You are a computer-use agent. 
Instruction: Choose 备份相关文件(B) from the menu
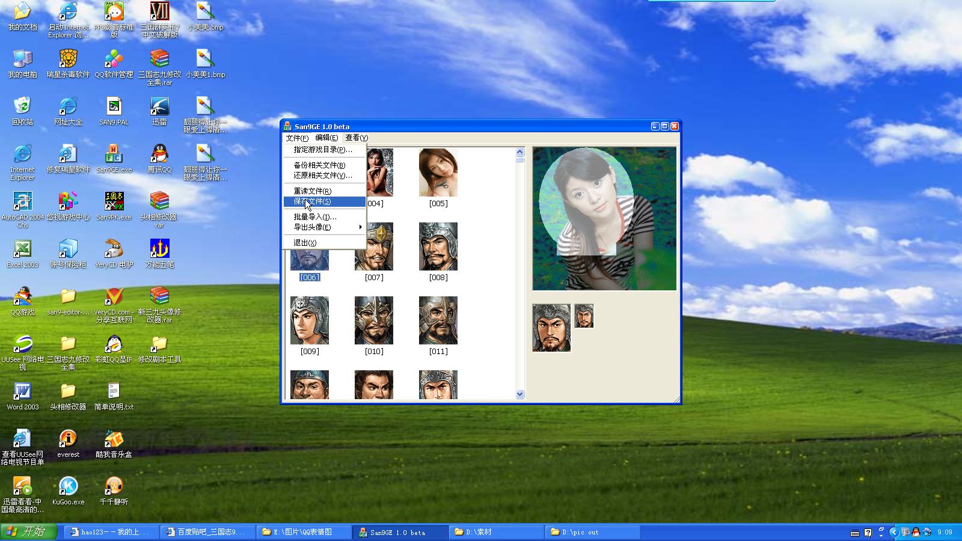[319, 165]
